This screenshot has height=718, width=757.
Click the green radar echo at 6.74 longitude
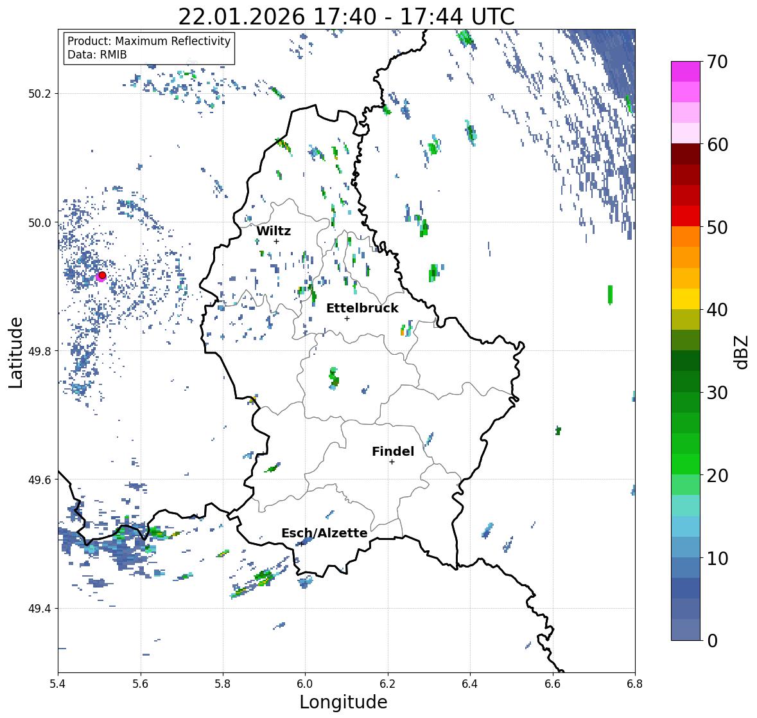tap(610, 295)
